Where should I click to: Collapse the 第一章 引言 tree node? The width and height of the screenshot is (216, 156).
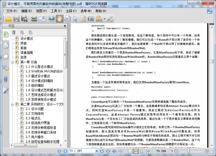[12, 62]
